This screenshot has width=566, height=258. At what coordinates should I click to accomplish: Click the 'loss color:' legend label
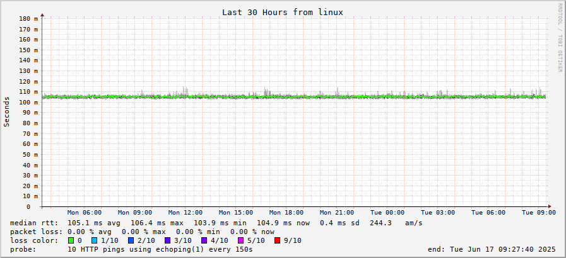[34, 240]
